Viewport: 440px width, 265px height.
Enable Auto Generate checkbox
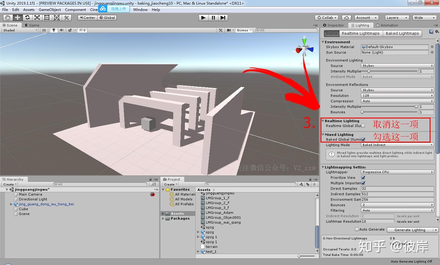tap(357, 229)
